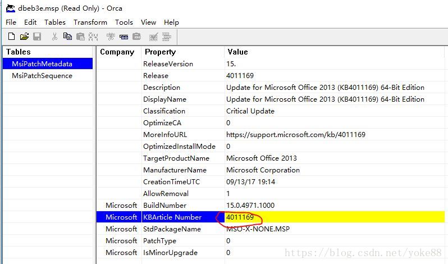448x264 pixels.
Task: Click the stacked-grids icon at toolbar end
Action: tap(167, 37)
